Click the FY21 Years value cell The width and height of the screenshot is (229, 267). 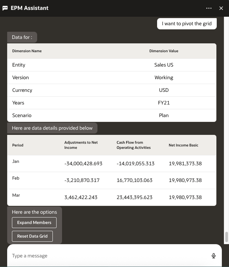coord(164,103)
